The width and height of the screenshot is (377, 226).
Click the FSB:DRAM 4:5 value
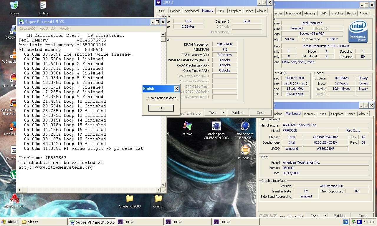pyautogui.click(x=225, y=50)
